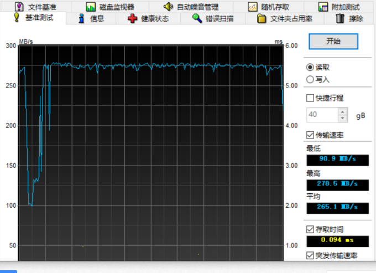Click the red cross Health icon

(x=132, y=19)
